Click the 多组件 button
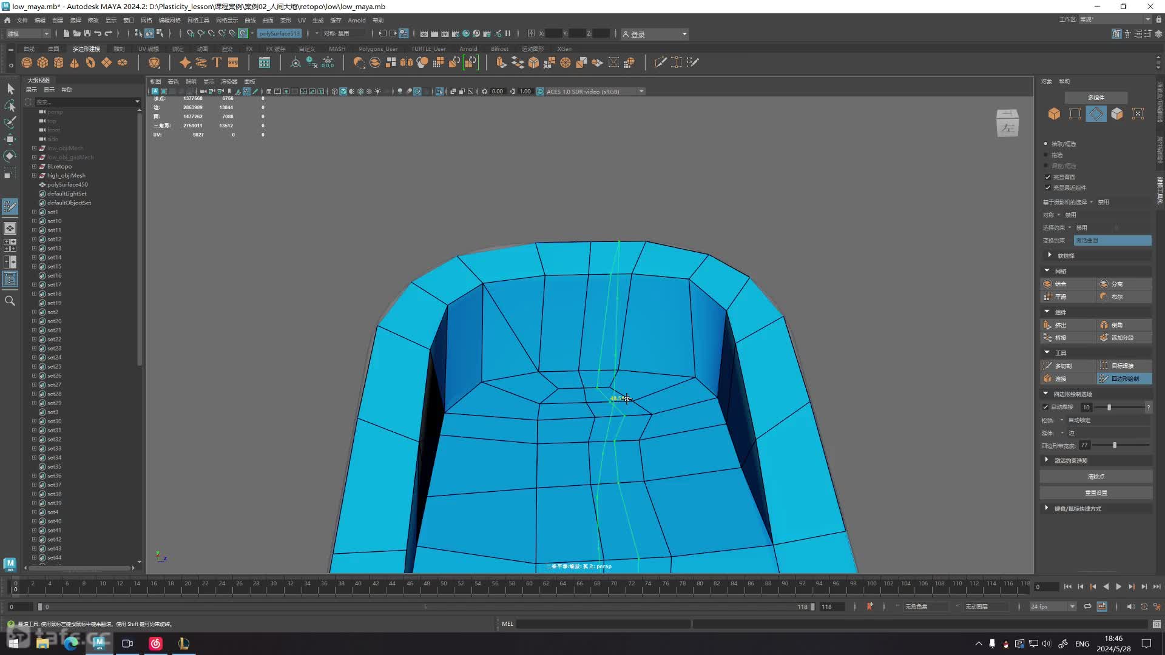 pyautogui.click(x=1096, y=98)
